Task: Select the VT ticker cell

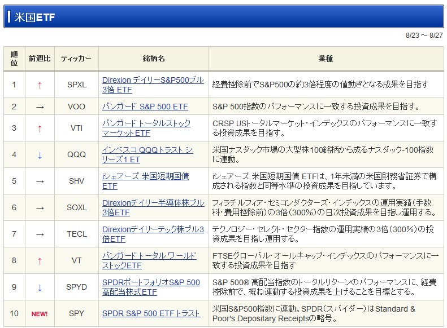Action: [x=77, y=260]
